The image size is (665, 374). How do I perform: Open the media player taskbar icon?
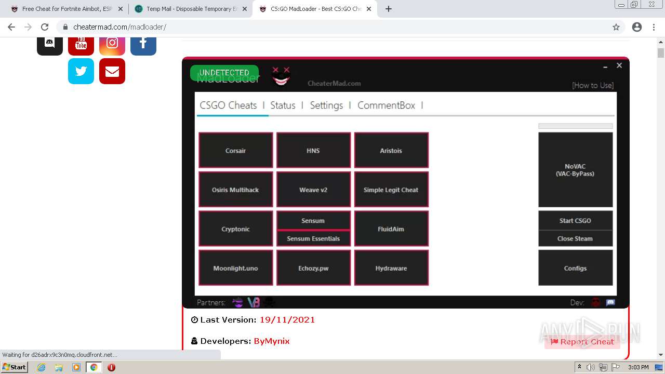click(76, 367)
